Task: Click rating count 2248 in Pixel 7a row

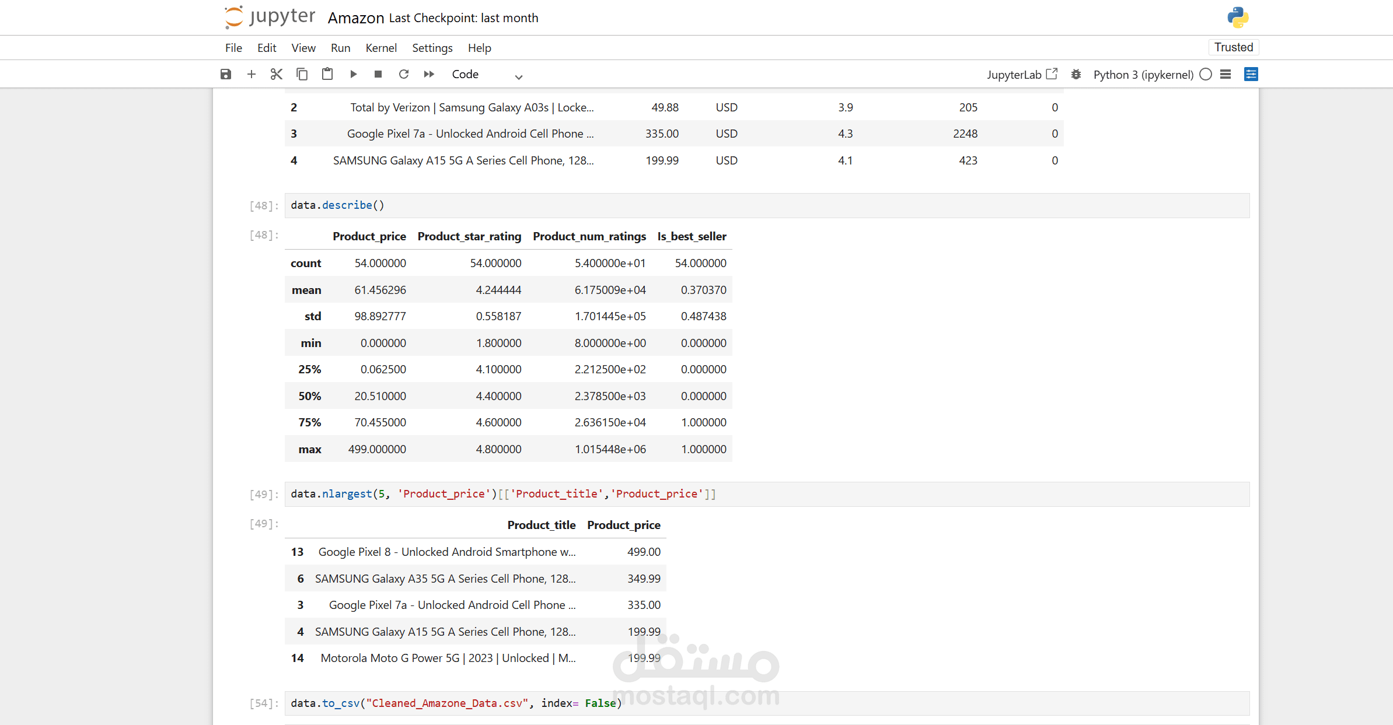Action: (x=965, y=134)
